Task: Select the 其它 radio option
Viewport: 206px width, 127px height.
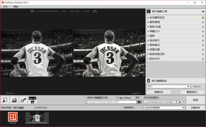Action: coord(133,98)
